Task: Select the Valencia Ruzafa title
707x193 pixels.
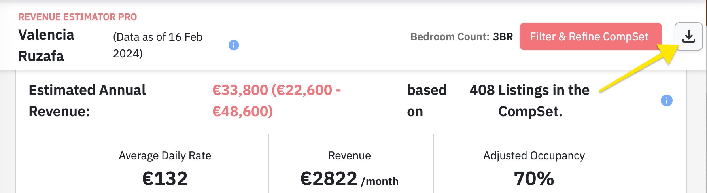Action: pyautogui.click(x=46, y=45)
